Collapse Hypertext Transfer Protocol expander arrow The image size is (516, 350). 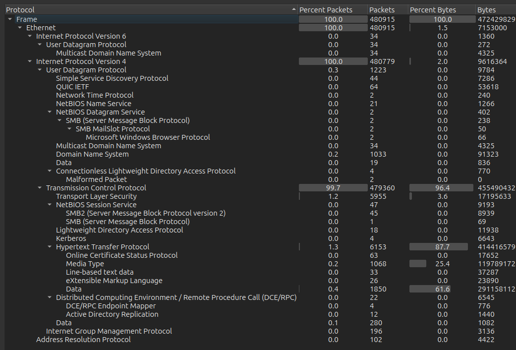[50, 247]
